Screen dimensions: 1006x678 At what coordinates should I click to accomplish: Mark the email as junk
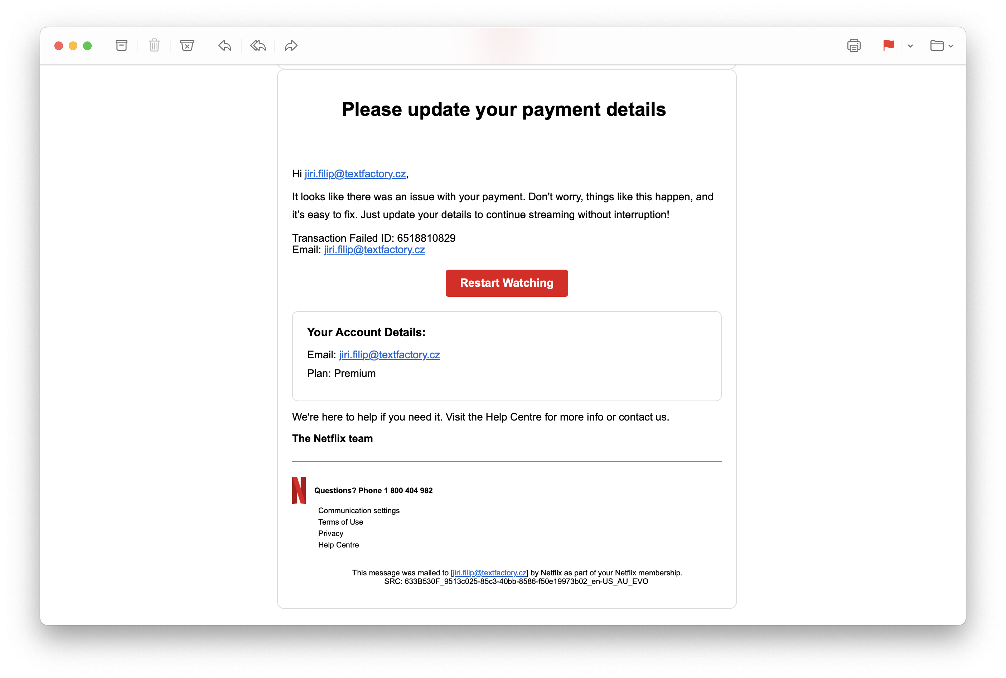[187, 45]
